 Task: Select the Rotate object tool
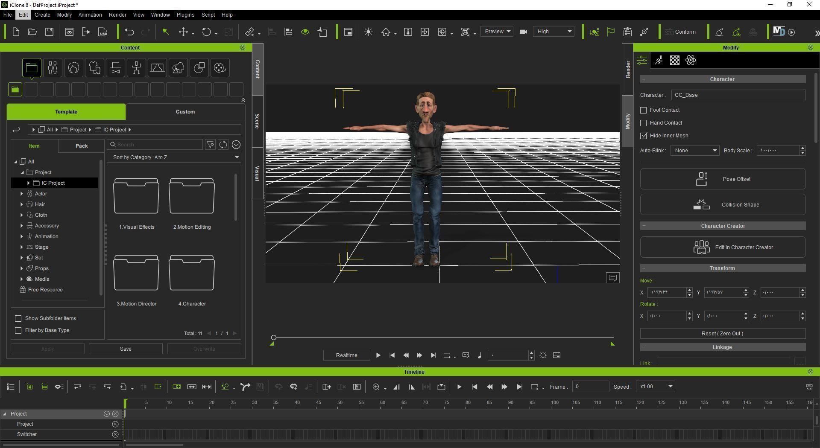207,32
